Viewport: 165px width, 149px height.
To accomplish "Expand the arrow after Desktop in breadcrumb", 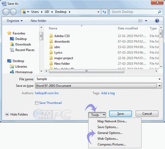I will click(70, 12).
